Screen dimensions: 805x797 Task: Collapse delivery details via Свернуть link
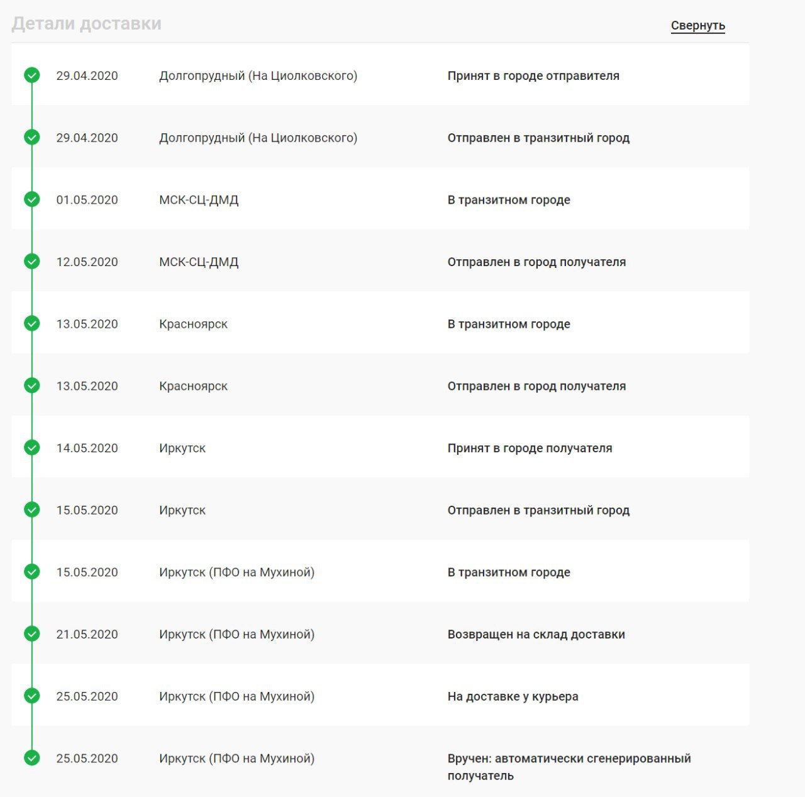[x=698, y=26]
